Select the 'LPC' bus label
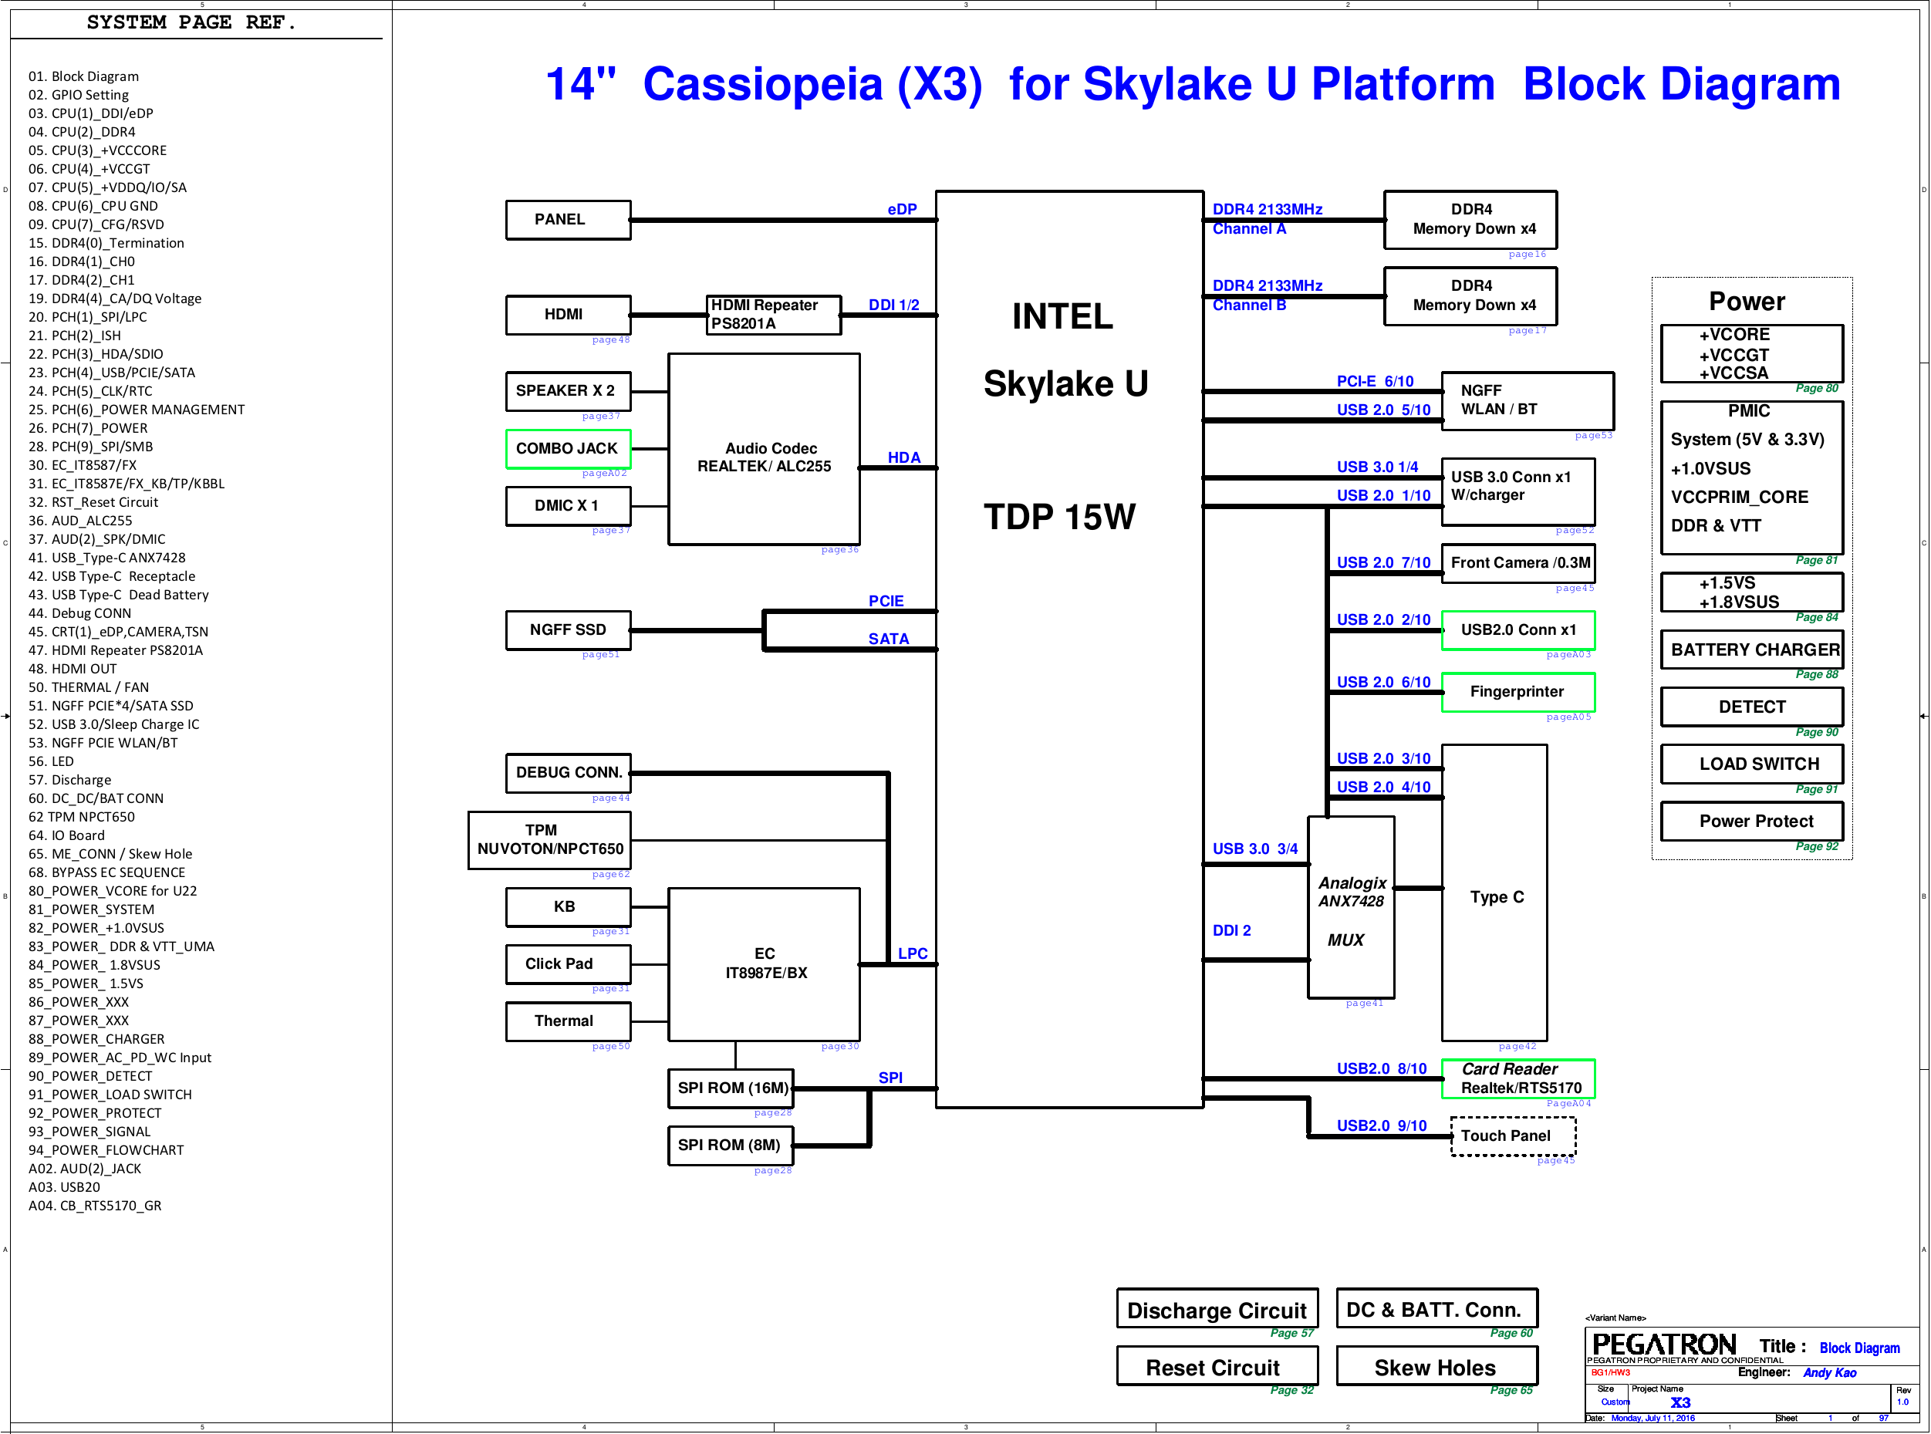 [x=913, y=954]
